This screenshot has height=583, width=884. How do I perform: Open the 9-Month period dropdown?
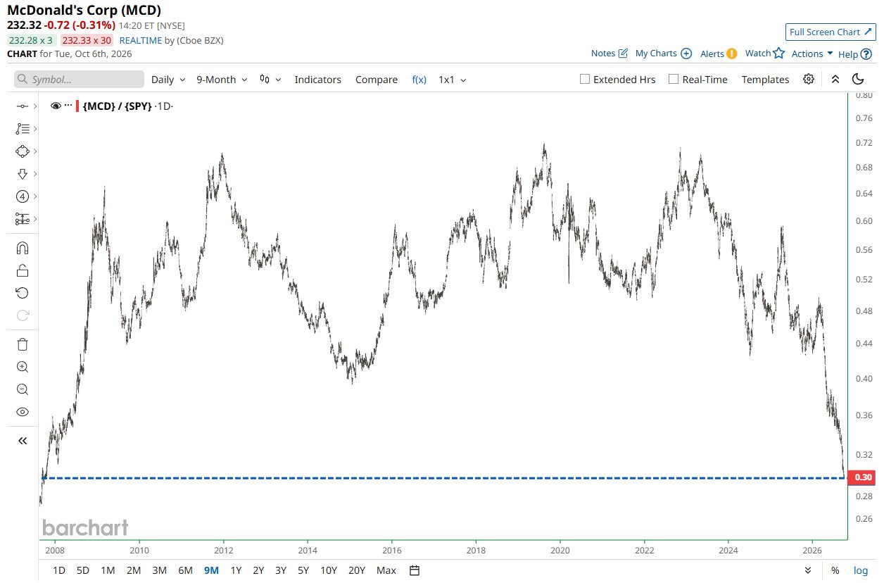222,80
